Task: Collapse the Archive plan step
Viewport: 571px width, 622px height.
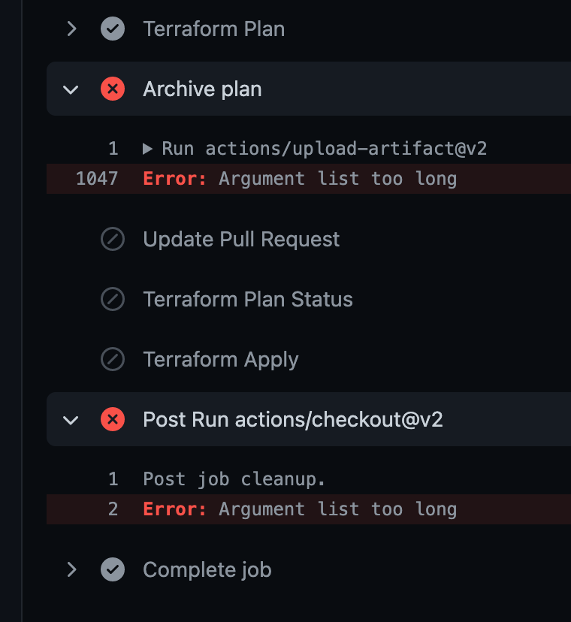Action: coord(71,89)
